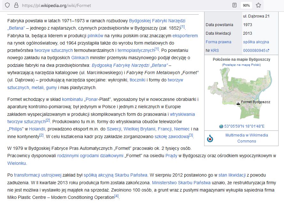Open the „Philips” link

(15, 129)
